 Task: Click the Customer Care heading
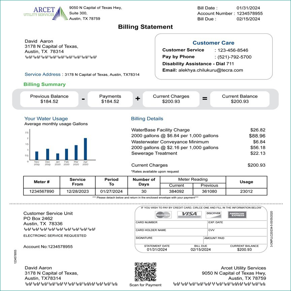pyautogui.click(x=214, y=43)
